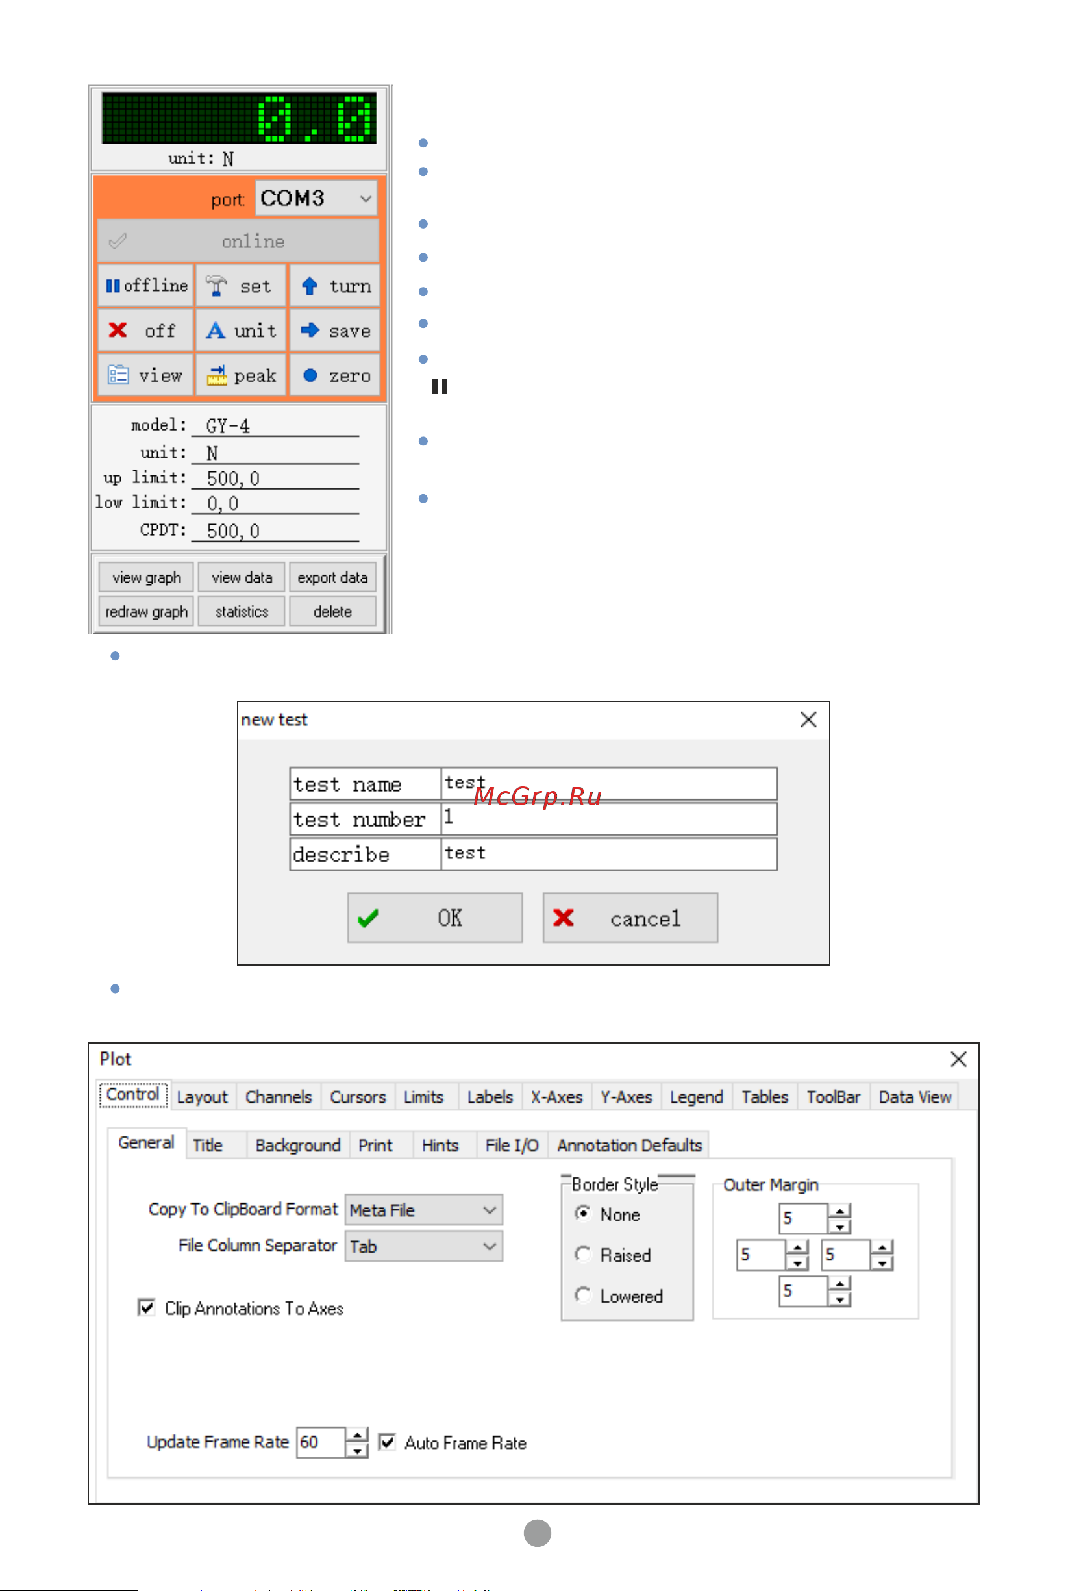The width and height of the screenshot is (1068, 1591).
Task: Close the new test dialog
Action: pos(808,720)
